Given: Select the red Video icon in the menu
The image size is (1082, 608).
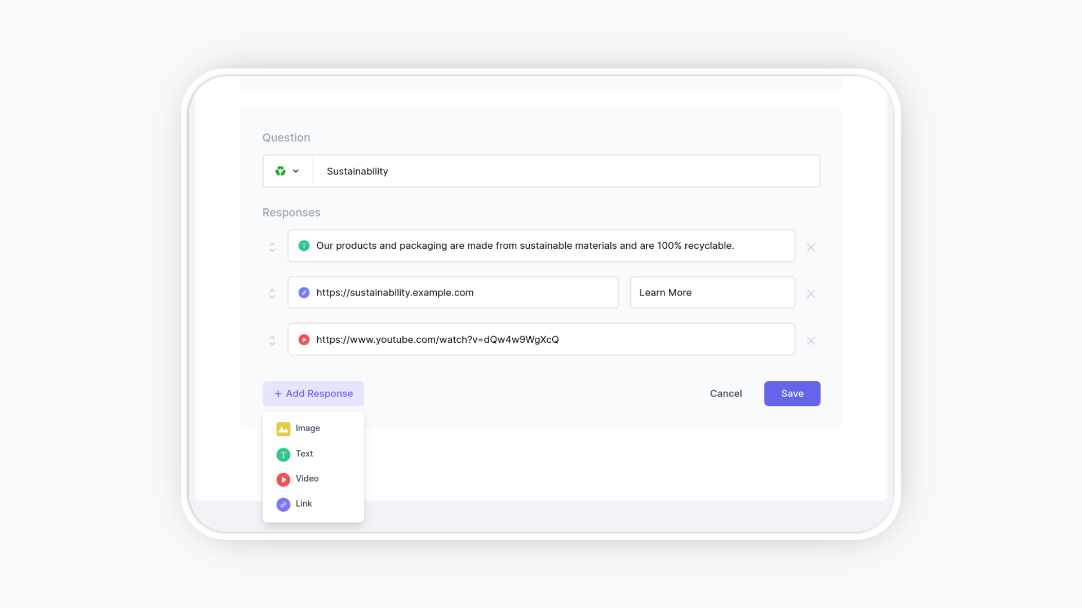Looking at the screenshot, I should [x=283, y=479].
